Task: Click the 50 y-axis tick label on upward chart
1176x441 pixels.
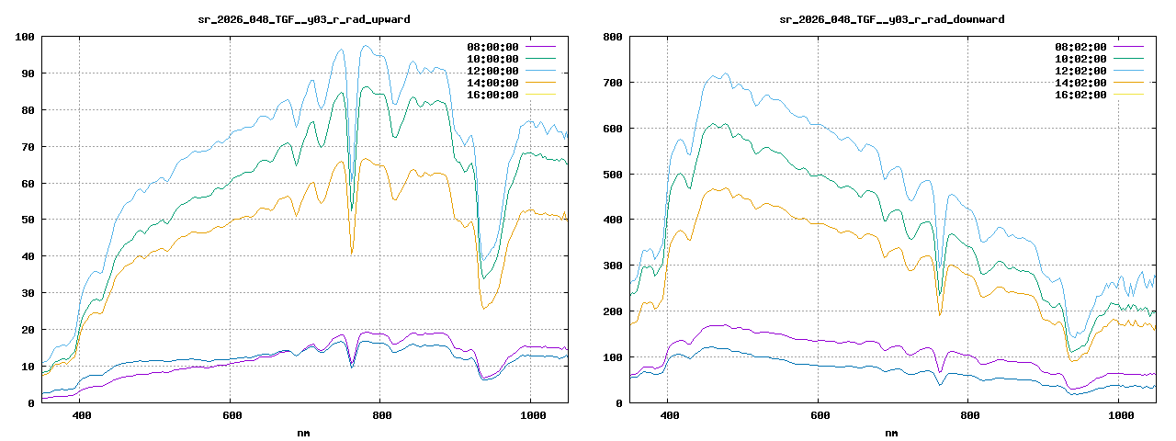Action: [28, 220]
